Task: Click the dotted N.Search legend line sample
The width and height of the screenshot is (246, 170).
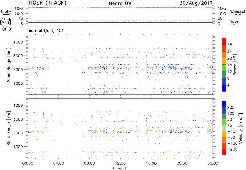Action: coord(238,15)
